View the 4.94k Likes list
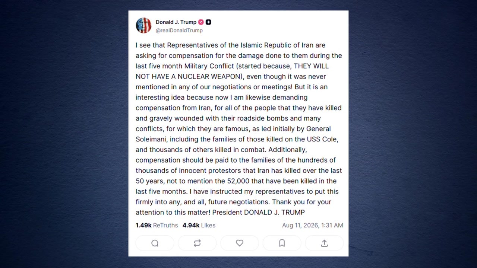Image resolution: width=477 pixels, height=268 pixels. [199, 225]
